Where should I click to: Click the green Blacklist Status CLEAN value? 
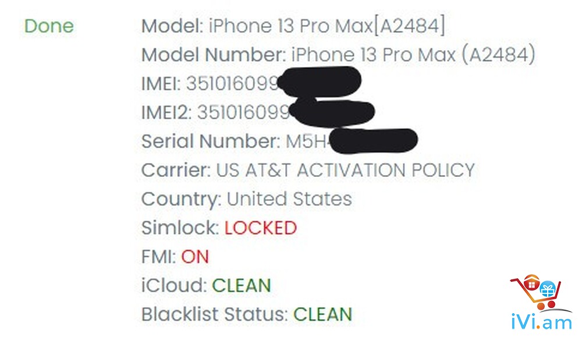322,315
